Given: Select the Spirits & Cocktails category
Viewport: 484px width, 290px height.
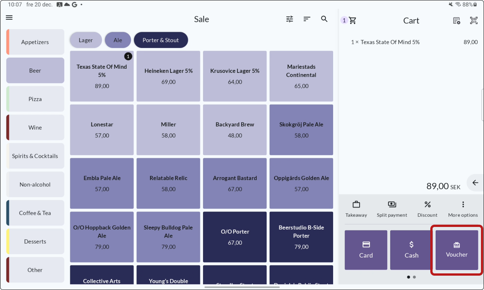Looking at the screenshot, I should click(35, 156).
